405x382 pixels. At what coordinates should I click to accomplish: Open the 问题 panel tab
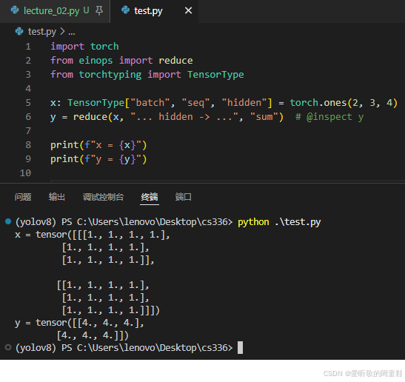click(x=23, y=197)
